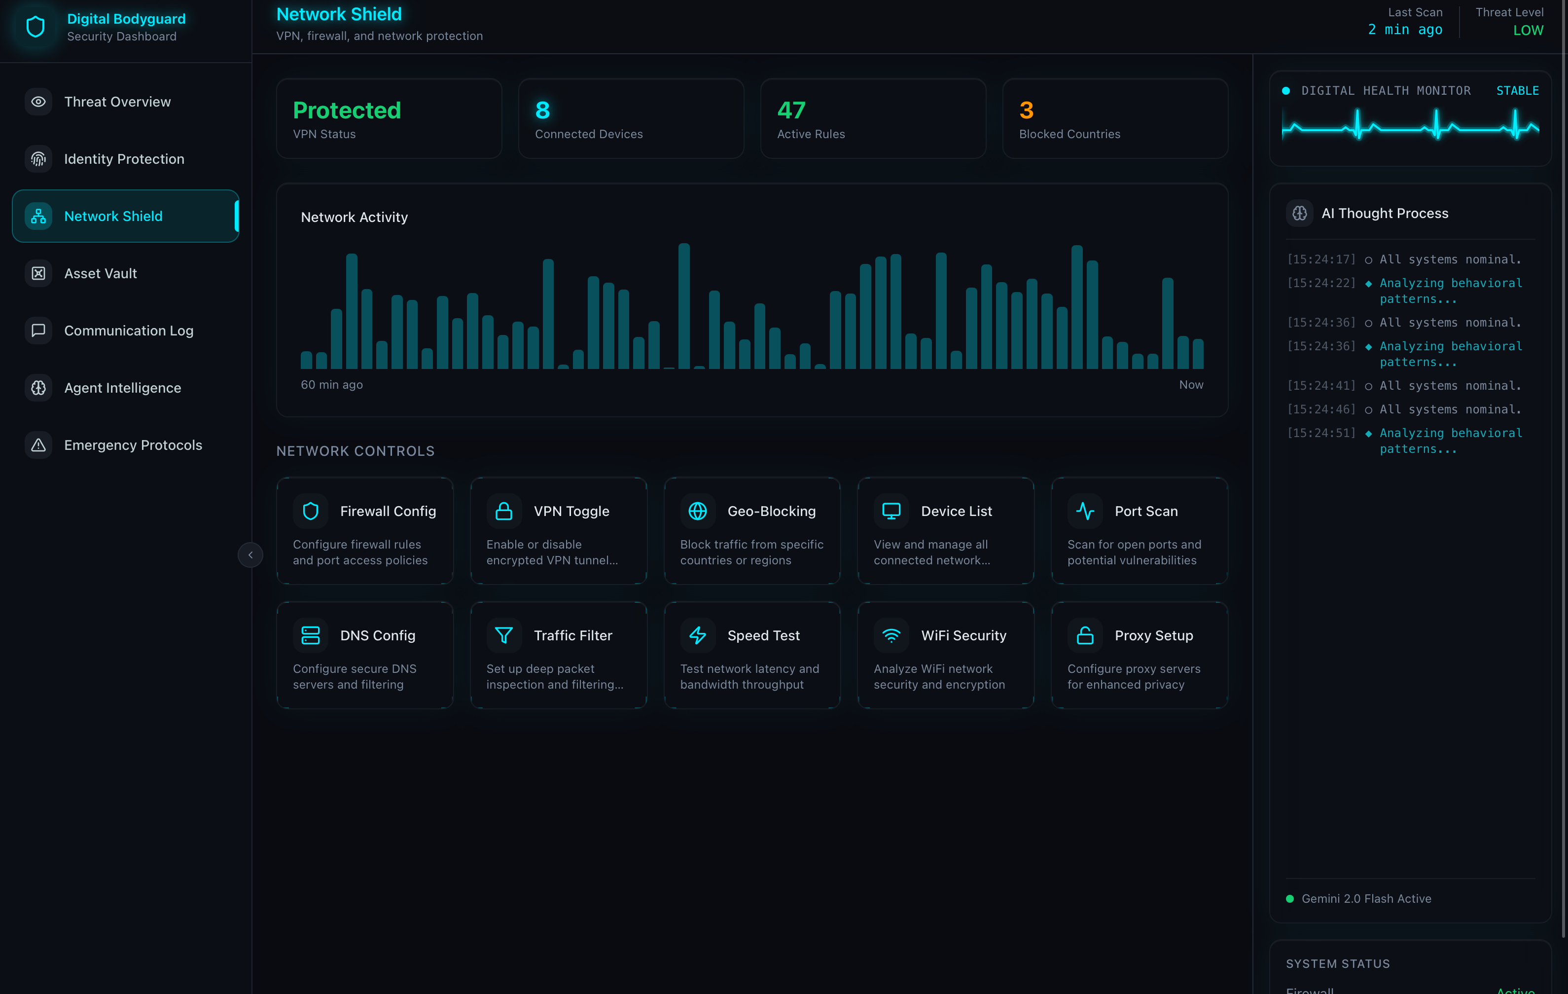Click the Geo-Blocking globe icon
The height and width of the screenshot is (994, 1568).
pyautogui.click(x=697, y=512)
